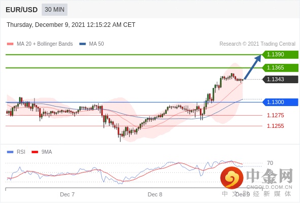Screen dimensions: 300x203
Task: Click the 30 MIN timeframe button
Action: click(x=54, y=9)
